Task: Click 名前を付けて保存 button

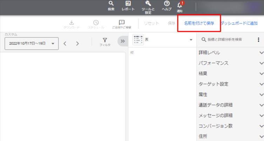Action: (199, 23)
